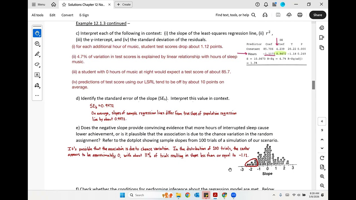Open File Explorer from taskbar
356x200 pixels.
pos(178,195)
